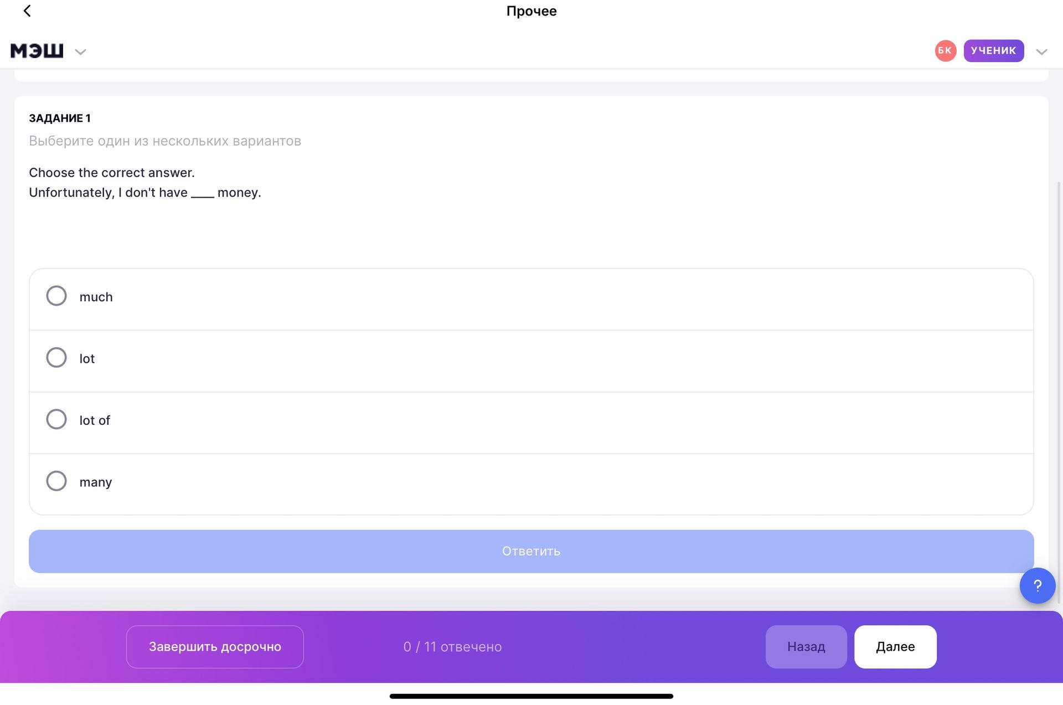Image resolution: width=1063 pixels, height=705 pixels.
Task: Select the "lot" radio option
Action: (56, 358)
